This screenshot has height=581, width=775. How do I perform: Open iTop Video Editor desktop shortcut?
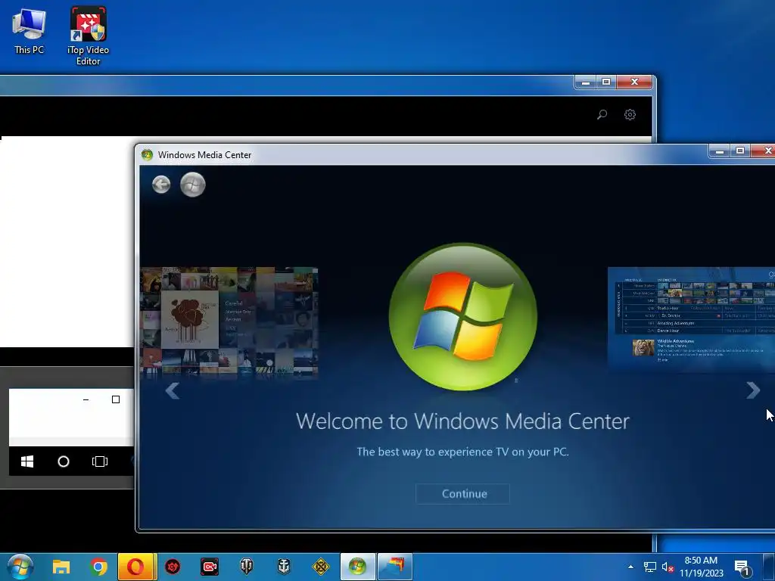[88, 36]
